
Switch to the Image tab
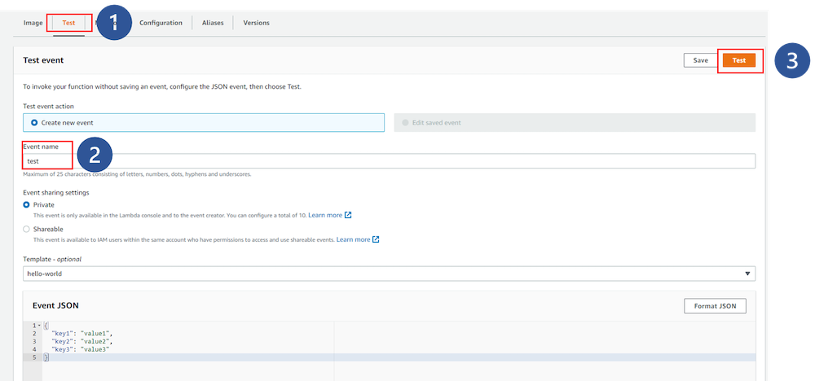pyautogui.click(x=33, y=23)
